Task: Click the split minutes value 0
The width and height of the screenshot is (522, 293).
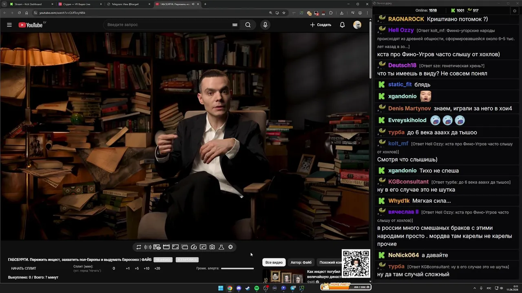Action: point(114,268)
